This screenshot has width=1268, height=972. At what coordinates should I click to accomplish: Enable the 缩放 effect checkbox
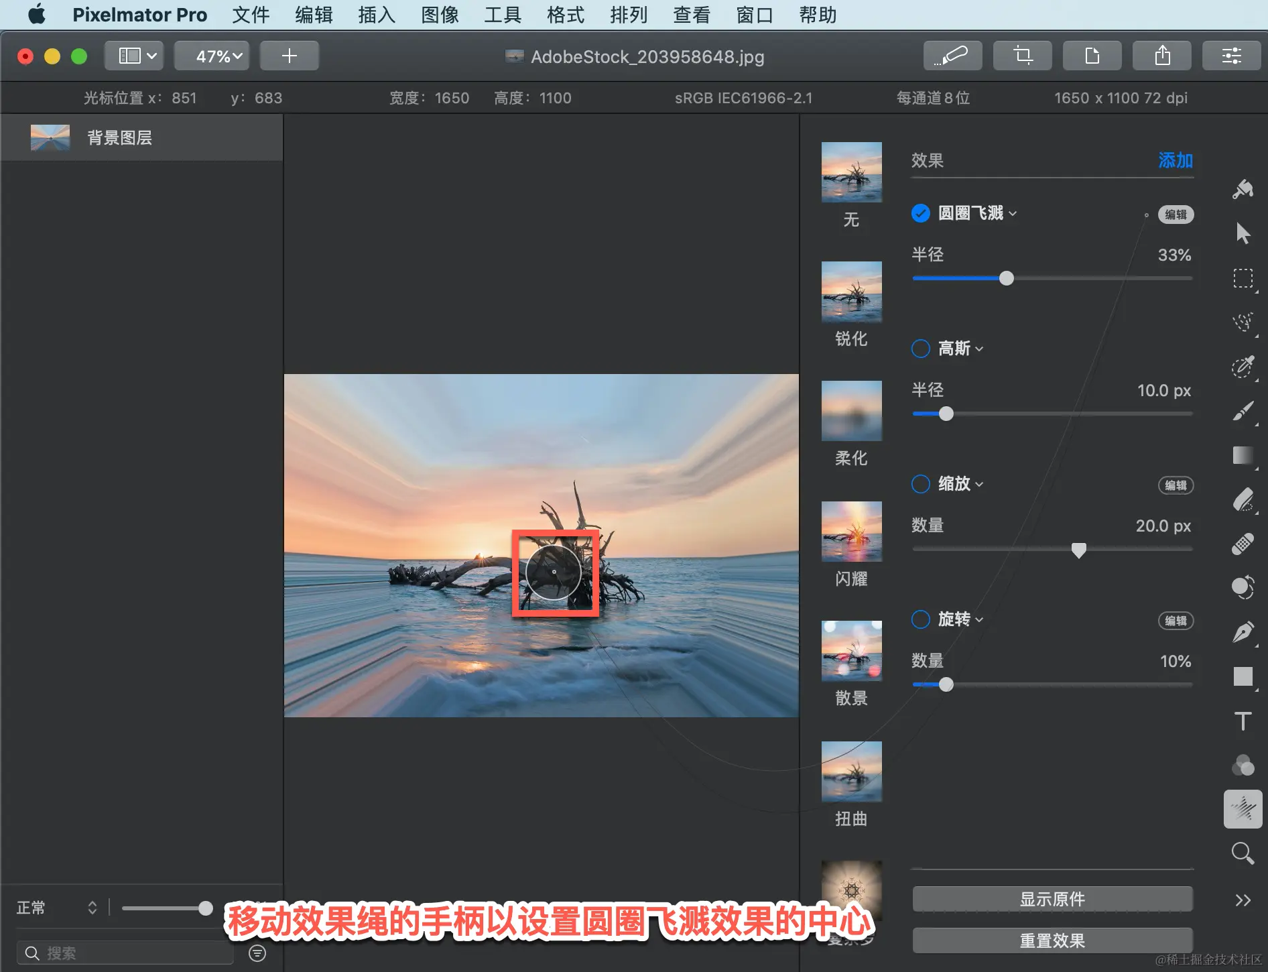pyautogui.click(x=921, y=484)
